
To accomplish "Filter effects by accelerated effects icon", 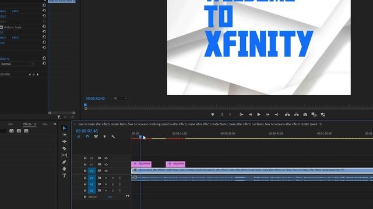I will (12, 131).
